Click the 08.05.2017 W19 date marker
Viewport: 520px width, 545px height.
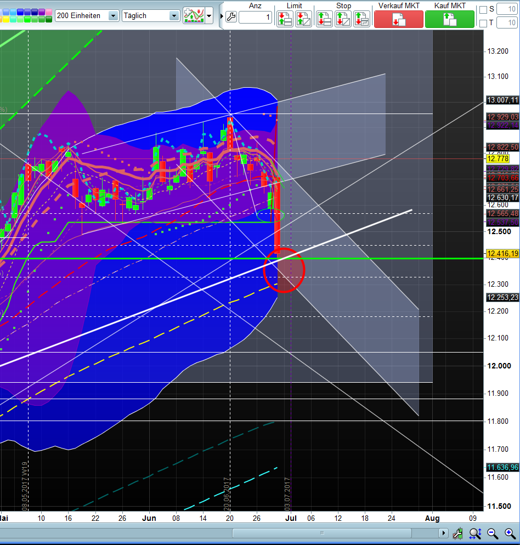tap(24, 486)
